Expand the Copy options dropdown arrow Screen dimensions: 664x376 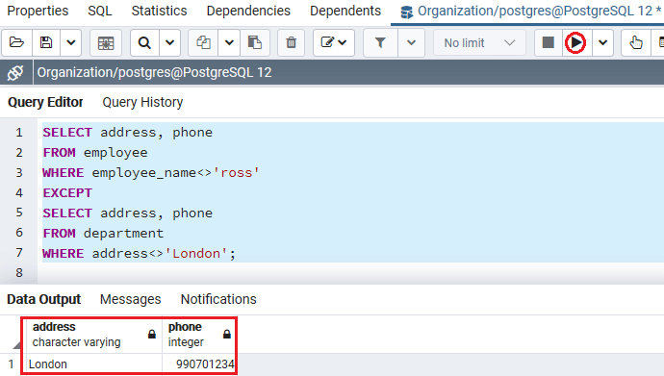pos(229,42)
